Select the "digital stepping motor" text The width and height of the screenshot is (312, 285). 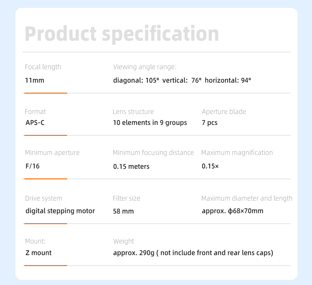(x=60, y=211)
